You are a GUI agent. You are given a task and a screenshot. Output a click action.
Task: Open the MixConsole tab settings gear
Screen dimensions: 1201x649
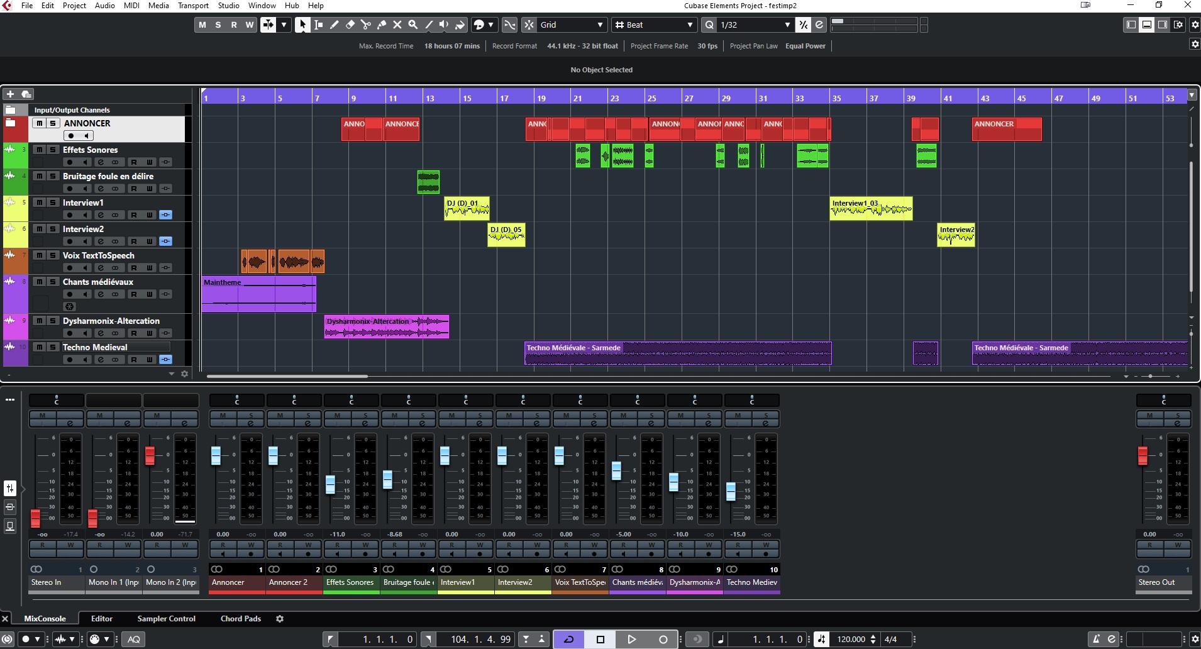coord(280,619)
